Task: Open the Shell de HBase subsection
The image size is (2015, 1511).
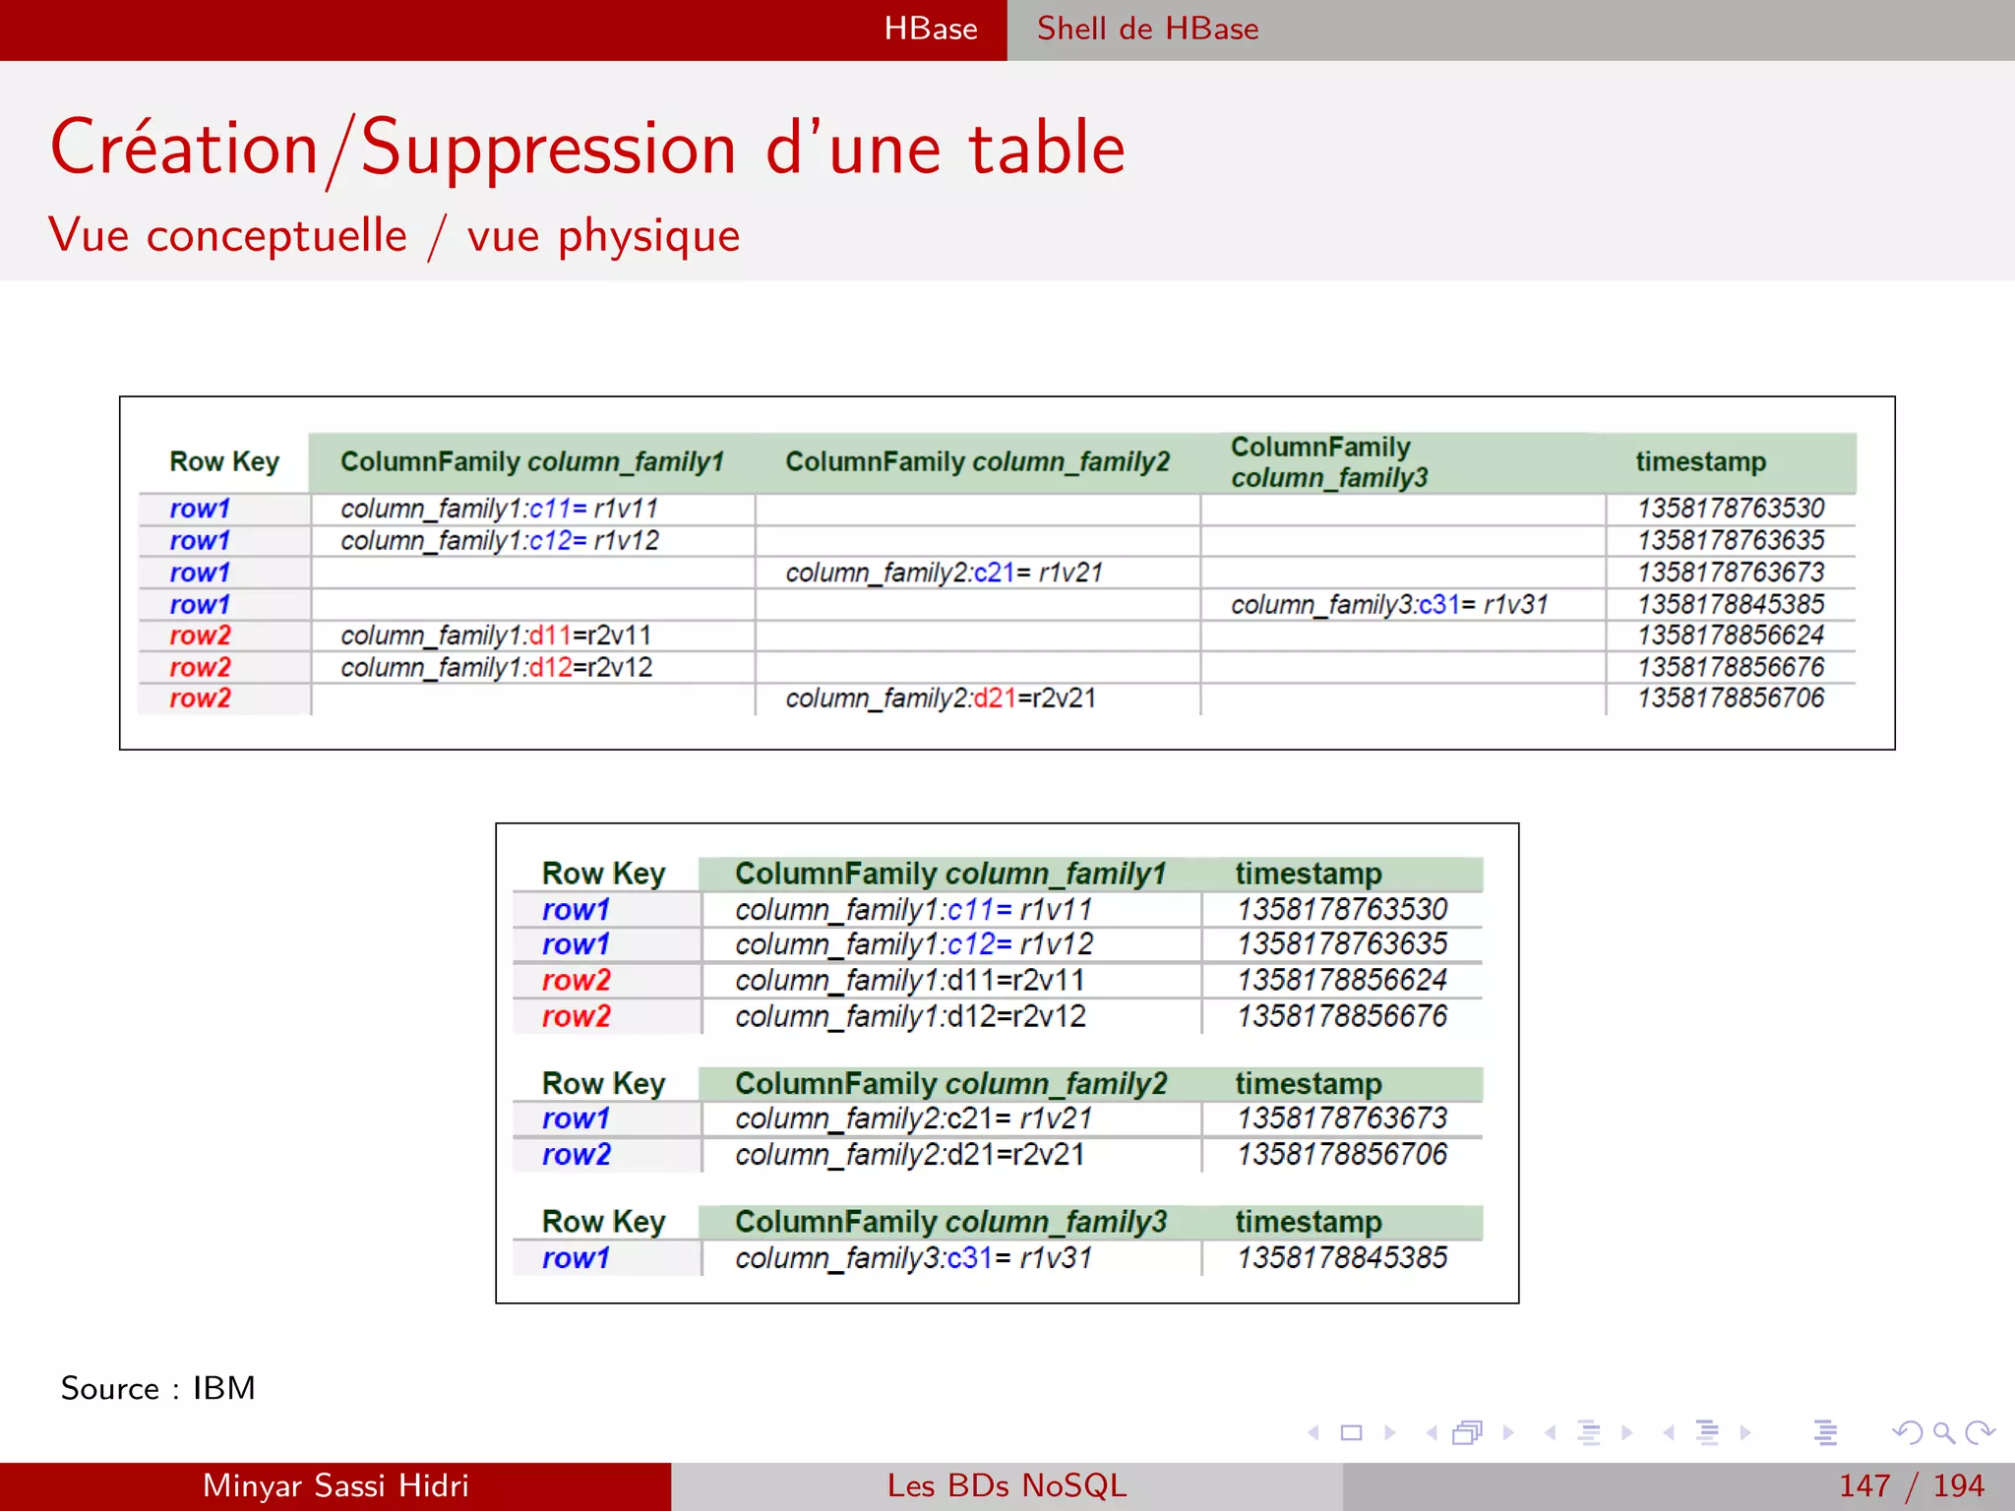Action: tap(1147, 29)
